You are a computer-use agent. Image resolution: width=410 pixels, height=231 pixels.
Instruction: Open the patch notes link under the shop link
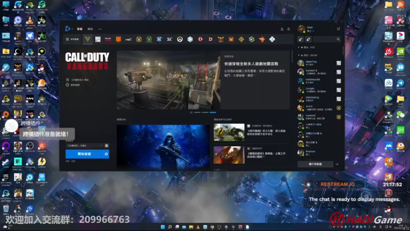pos(73,85)
